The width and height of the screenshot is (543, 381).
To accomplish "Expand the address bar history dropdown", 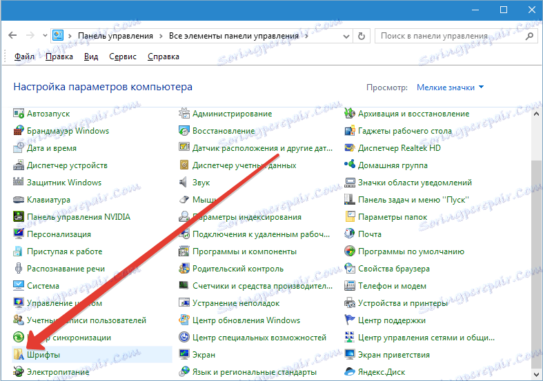I will [346, 37].
